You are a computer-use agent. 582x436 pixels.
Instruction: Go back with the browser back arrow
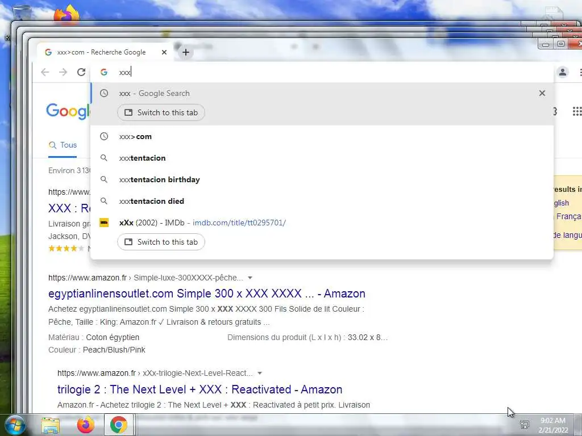tap(45, 72)
